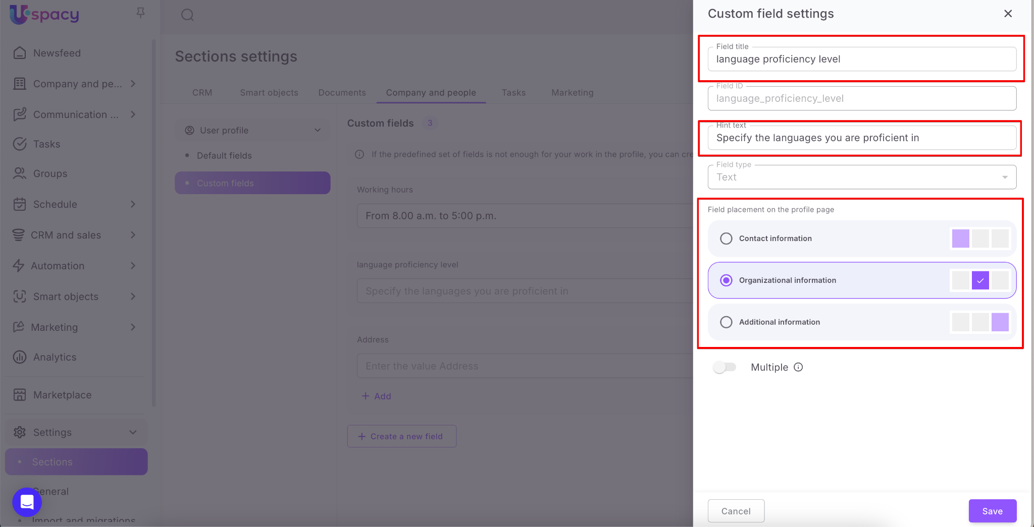Click the purple Additional information layout swatch
The height and width of the screenshot is (527, 1034).
[x=1000, y=322]
